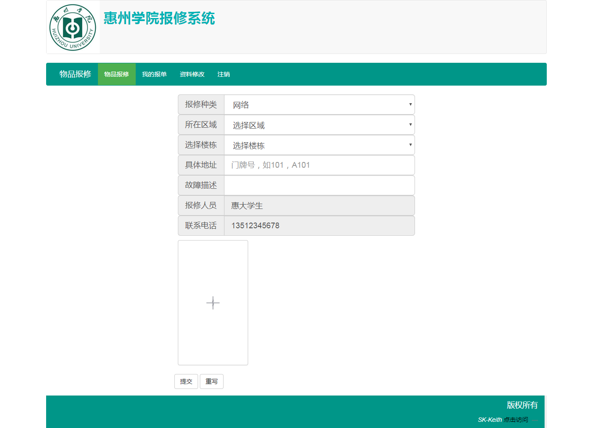Reset the form with 重写 button
This screenshot has height=428, width=592.
212,381
